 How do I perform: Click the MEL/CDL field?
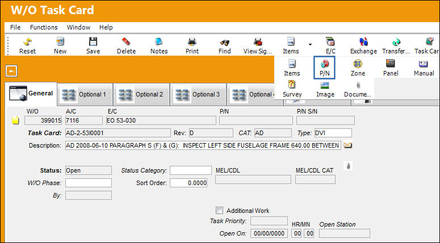253,179
